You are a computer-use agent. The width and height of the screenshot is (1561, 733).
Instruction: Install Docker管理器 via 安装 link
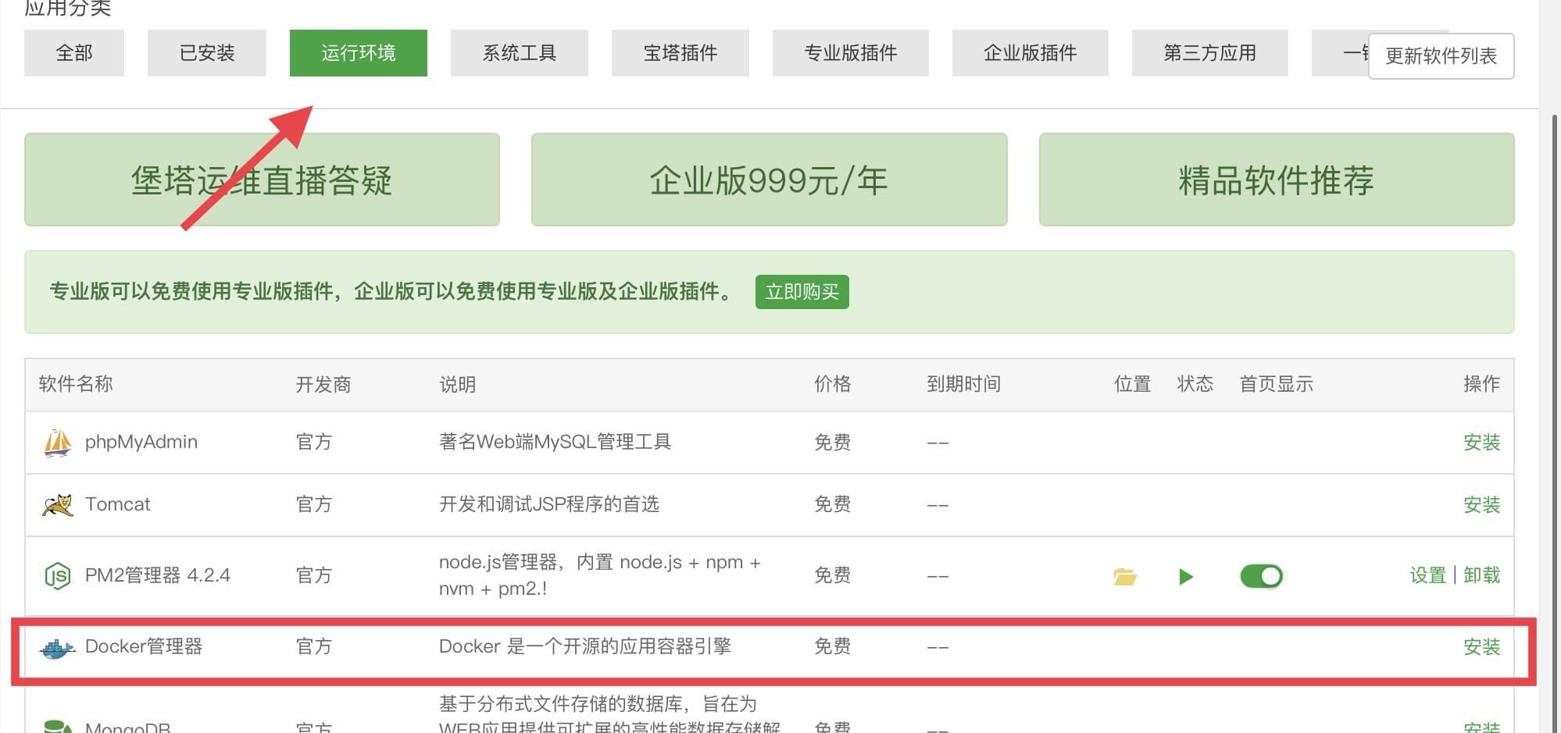point(1482,647)
